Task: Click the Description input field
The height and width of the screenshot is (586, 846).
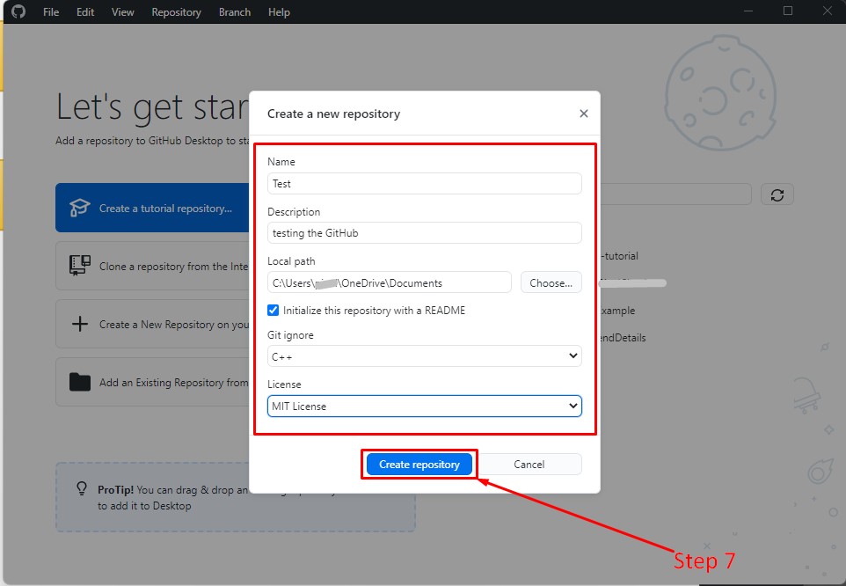Action: click(x=425, y=232)
